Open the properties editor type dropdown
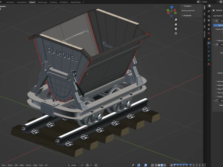Viewport: 223px width, 167px height. point(210,6)
